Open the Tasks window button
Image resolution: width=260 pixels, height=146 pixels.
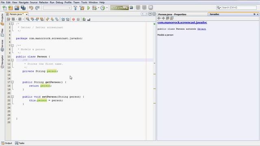click(20, 143)
